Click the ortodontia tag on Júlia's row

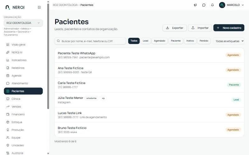(91, 98)
